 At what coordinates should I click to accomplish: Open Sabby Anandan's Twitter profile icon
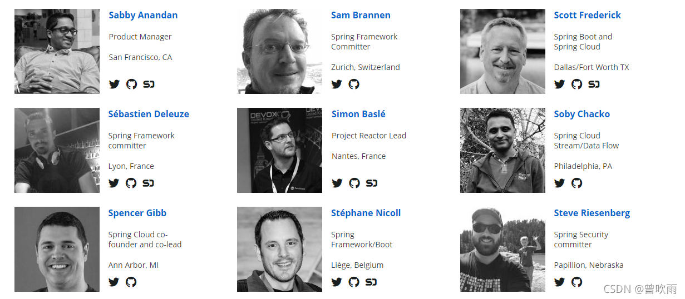pyautogui.click(x=114, y=84)
